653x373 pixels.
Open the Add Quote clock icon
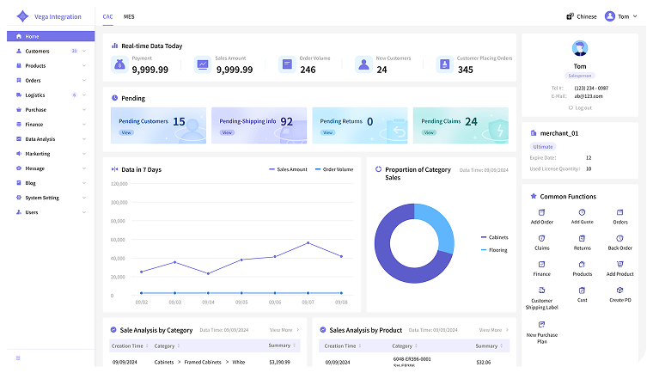[x=582, y=212]
